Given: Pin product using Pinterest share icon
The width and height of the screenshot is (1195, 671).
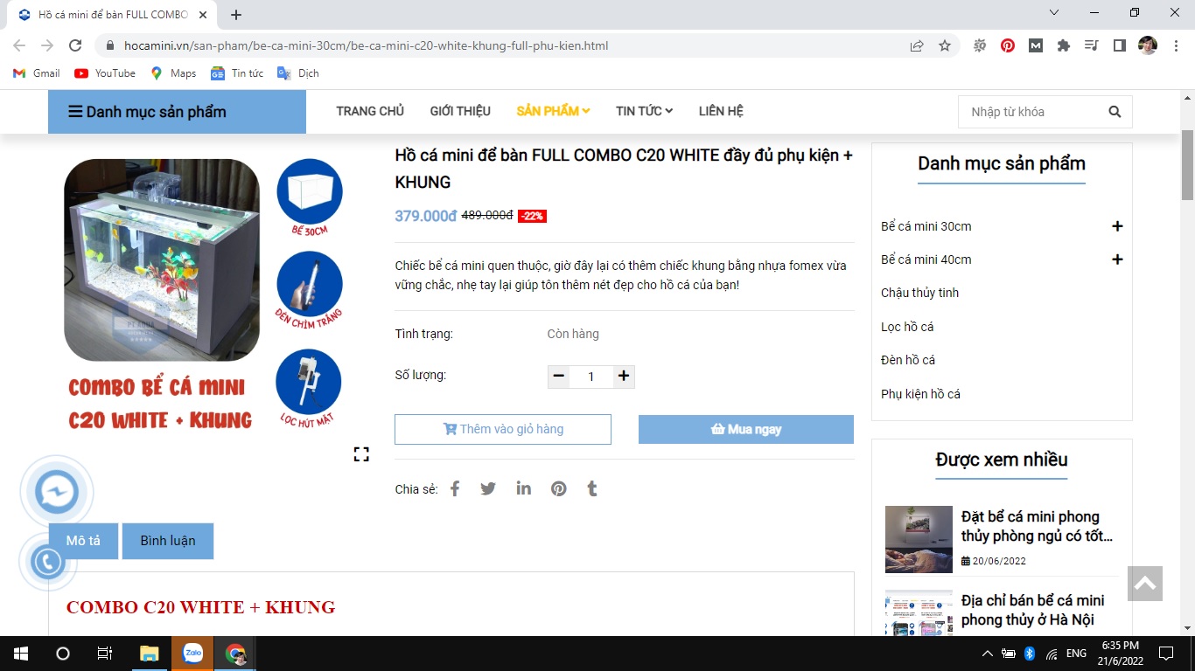Looking at the screenshot, I should point(558,489).
